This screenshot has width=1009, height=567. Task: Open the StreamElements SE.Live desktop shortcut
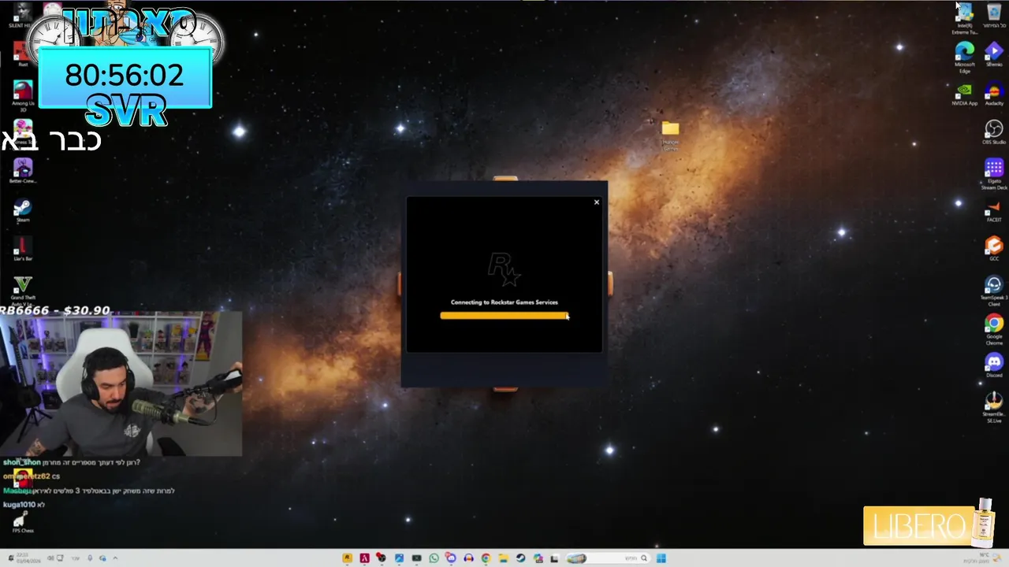coord(994,407)
